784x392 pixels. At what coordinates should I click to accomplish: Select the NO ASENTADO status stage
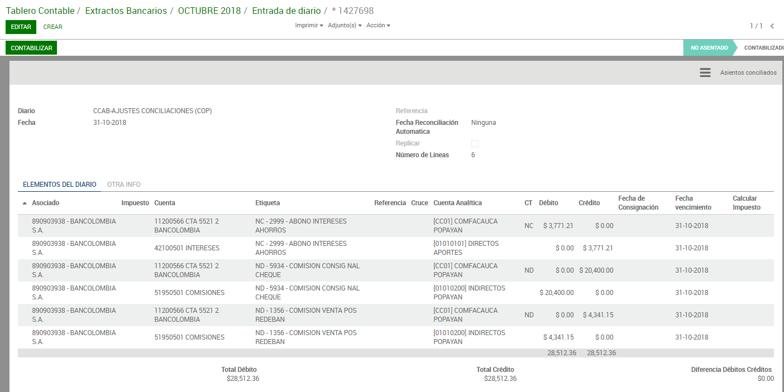709,48
